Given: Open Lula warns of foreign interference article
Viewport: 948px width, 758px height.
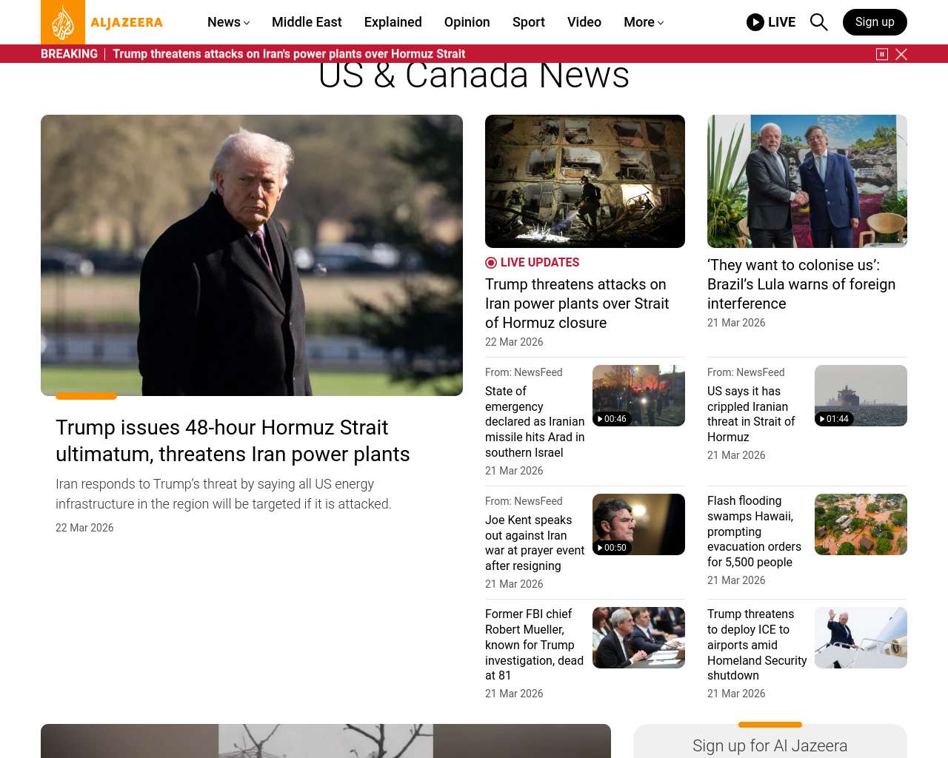Looking at the screenshot, I should coord(801,284).
